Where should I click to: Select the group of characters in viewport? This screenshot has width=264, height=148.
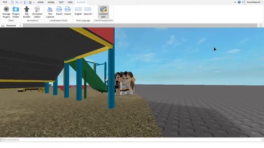point(125,83)
